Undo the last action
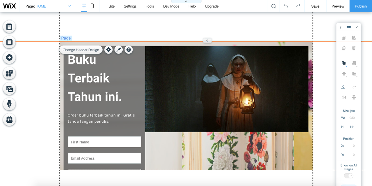 pos(286,6)
